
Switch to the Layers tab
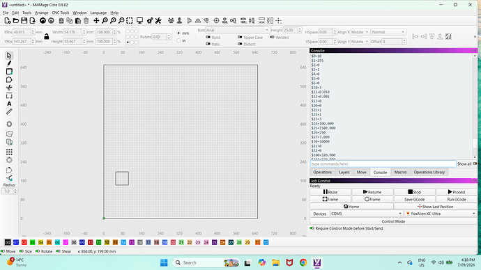(x=344, y=172)
